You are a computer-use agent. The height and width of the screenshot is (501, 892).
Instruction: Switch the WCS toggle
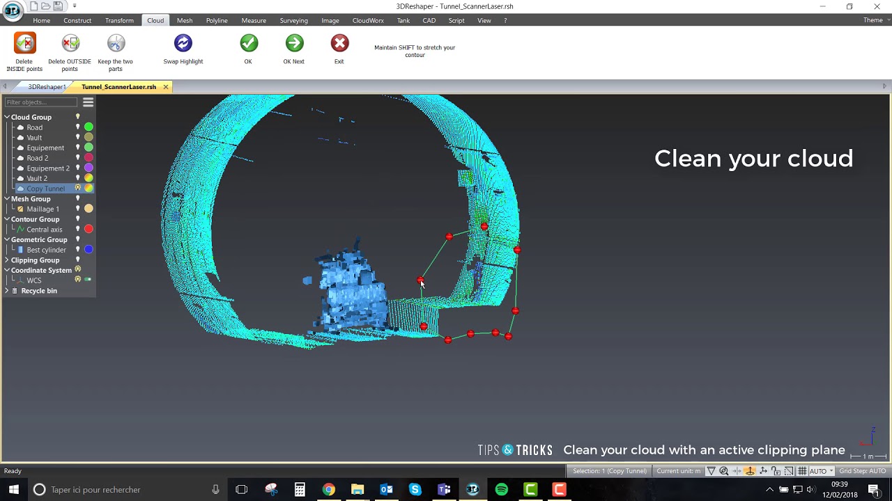click(88, 280)
